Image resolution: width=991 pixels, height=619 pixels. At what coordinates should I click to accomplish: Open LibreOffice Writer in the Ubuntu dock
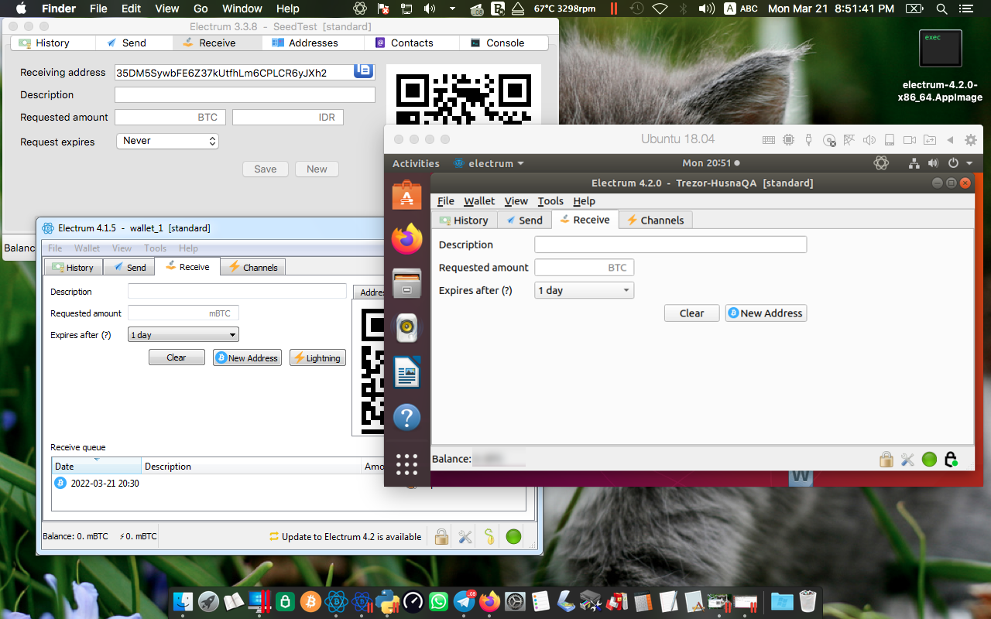point(406,373)
